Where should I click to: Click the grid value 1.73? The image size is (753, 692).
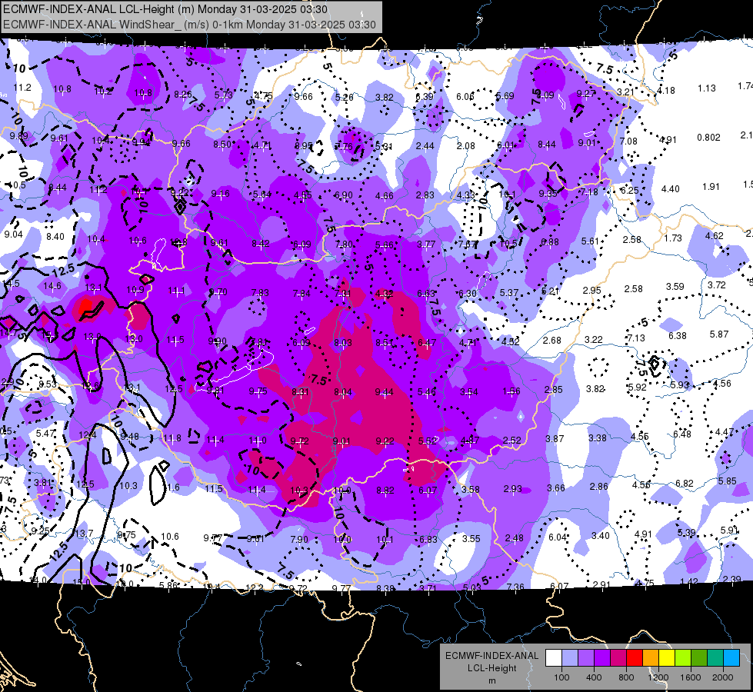click(x=673, y=238)
